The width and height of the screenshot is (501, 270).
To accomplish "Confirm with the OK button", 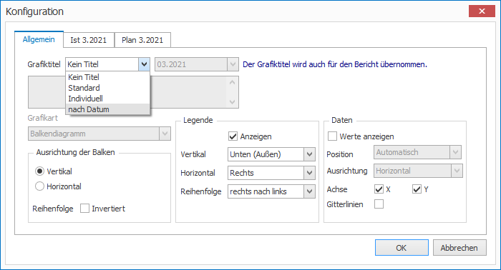I will [x=402, y=248].
